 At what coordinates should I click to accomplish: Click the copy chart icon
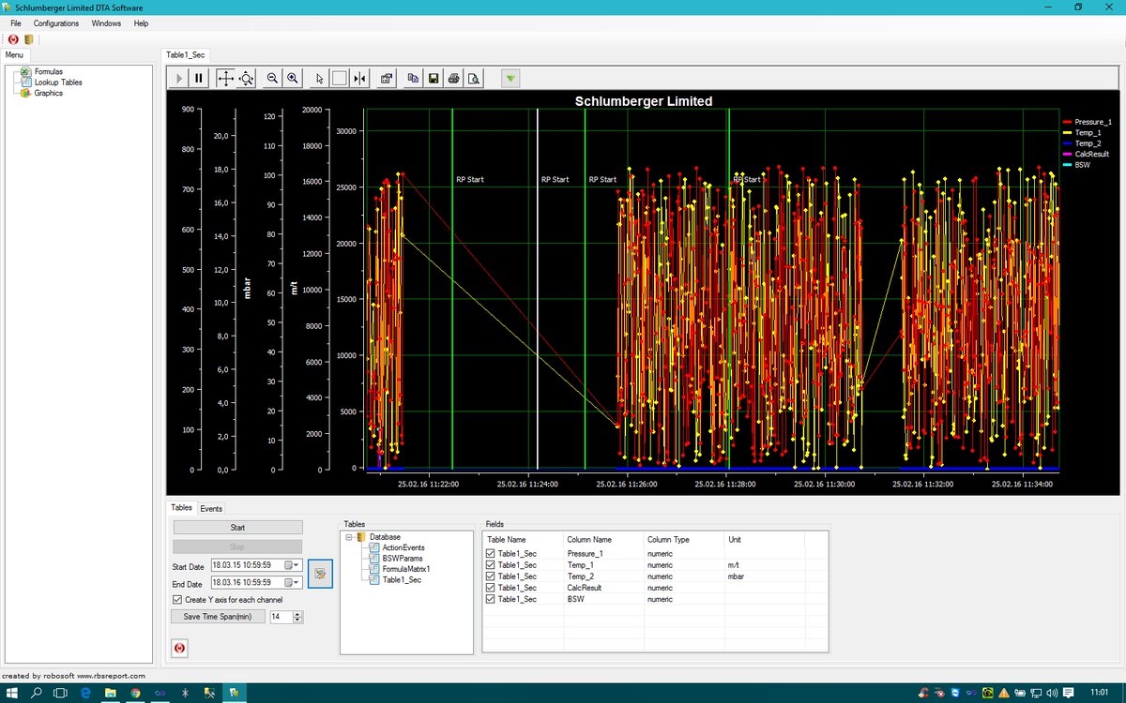(413, 79)
